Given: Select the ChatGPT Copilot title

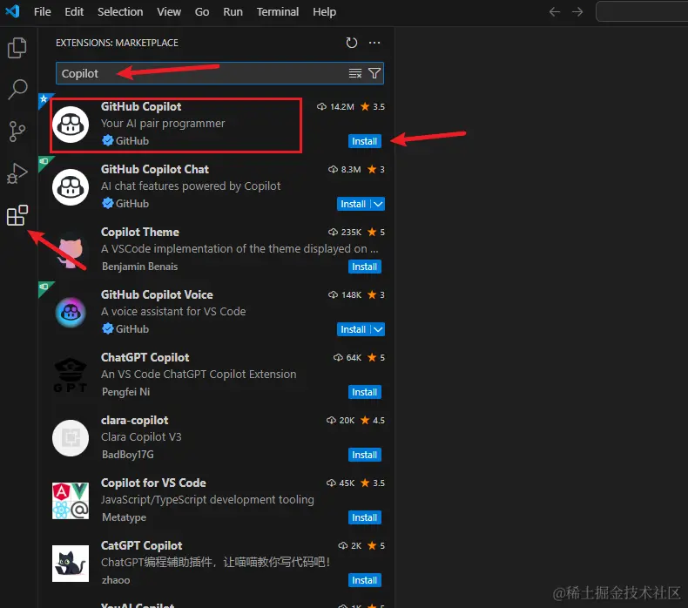Looking at the screenshot, I should point(145,358).
